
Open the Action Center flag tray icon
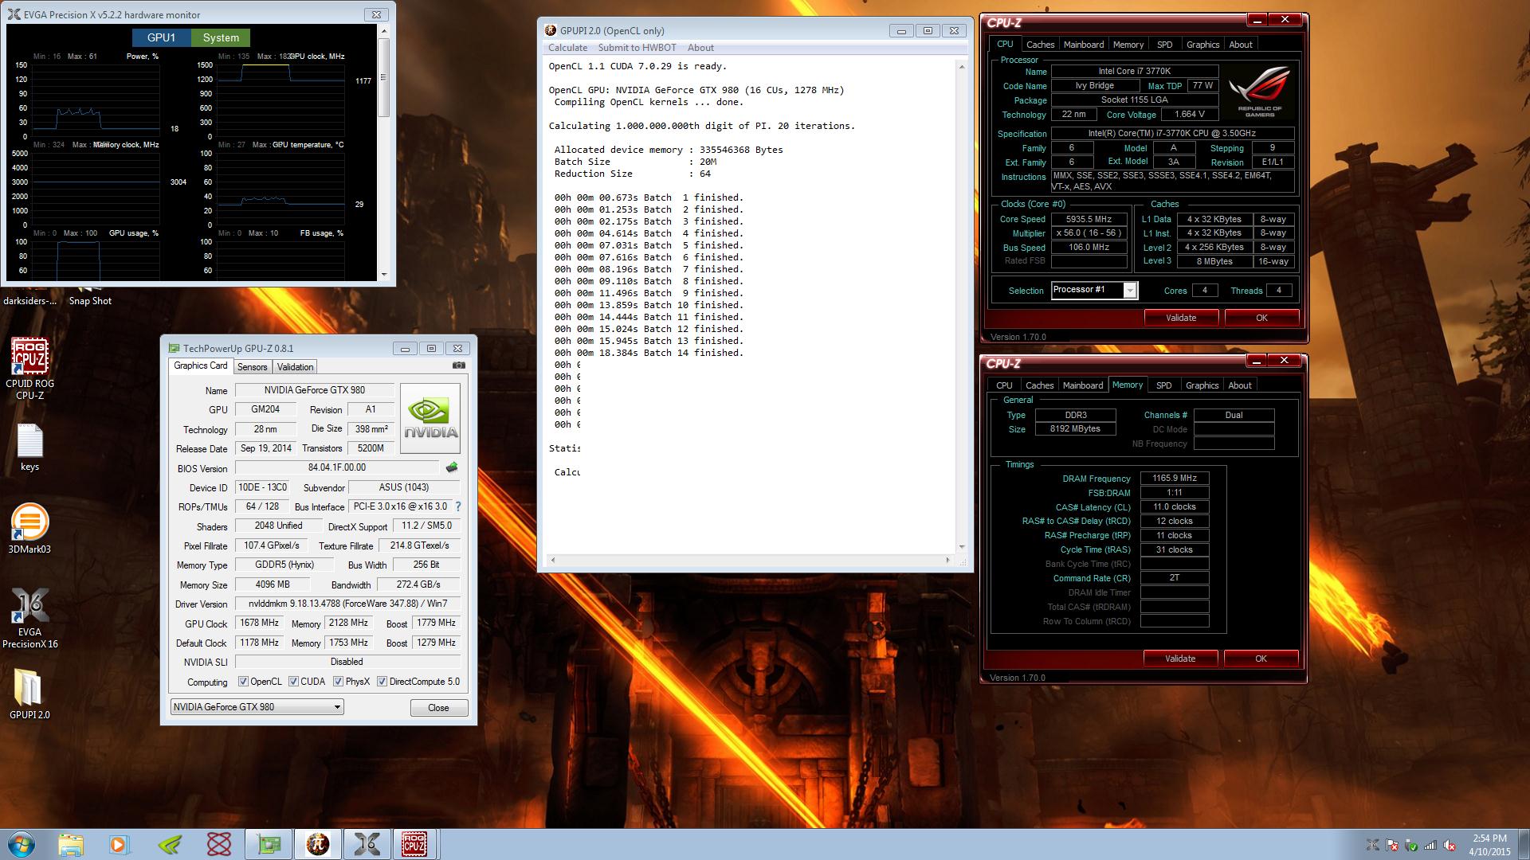1392,845
